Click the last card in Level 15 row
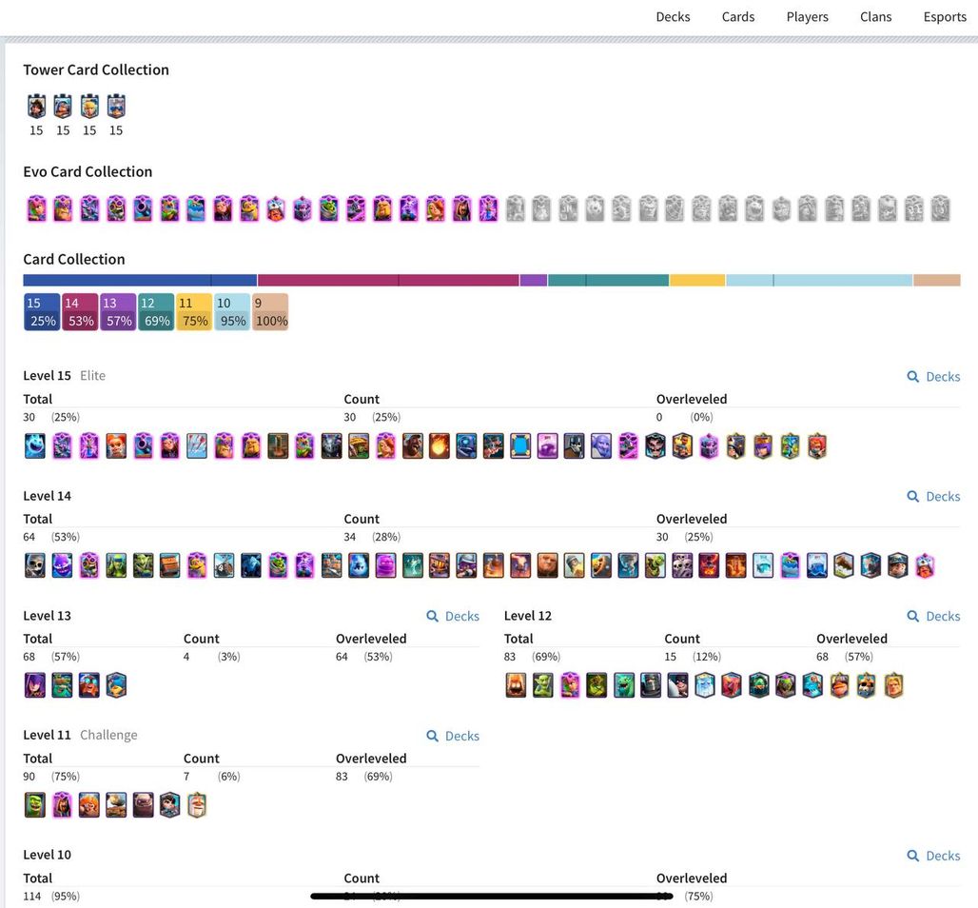Image resolution: width=978 pixels, height=908 pixels. coord(817,446)
